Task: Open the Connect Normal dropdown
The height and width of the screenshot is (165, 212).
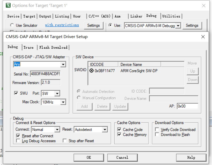Action: coord(57,130)
